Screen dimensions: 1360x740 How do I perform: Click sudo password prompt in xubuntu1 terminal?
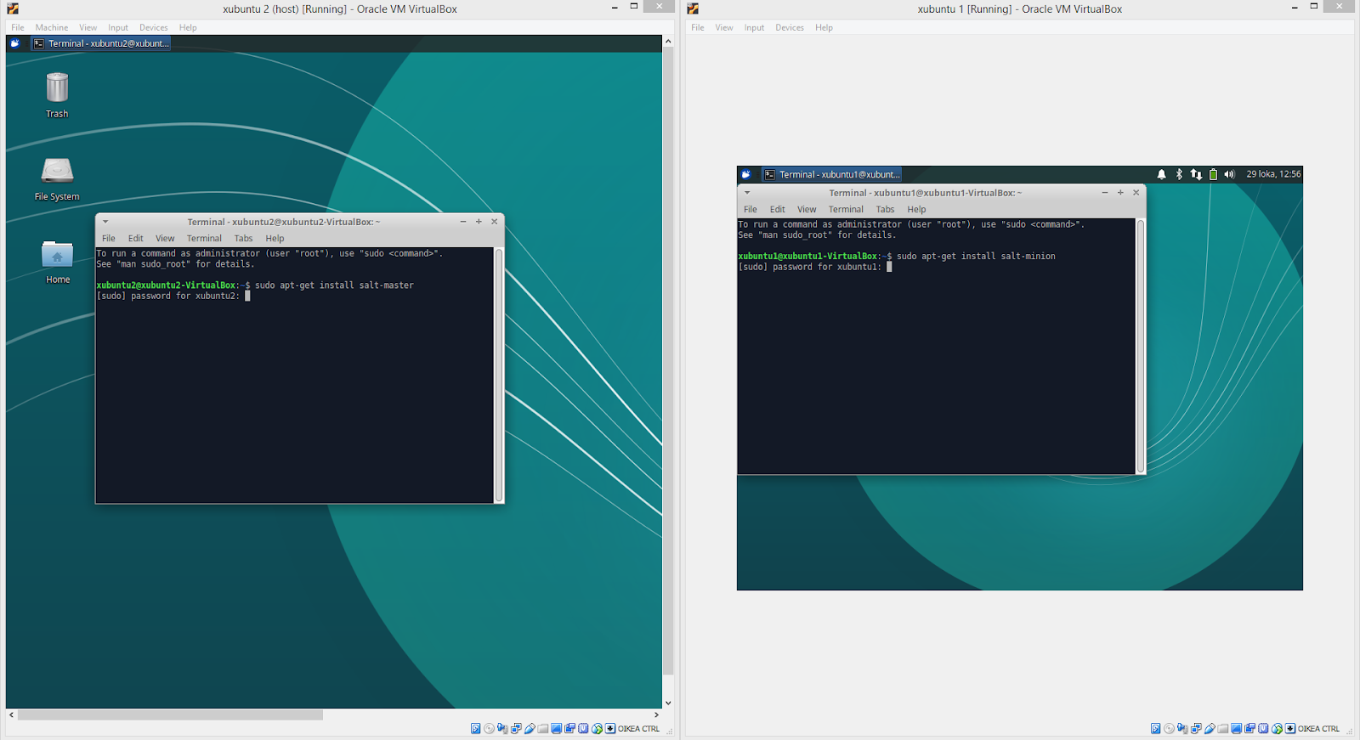(810, 268)
